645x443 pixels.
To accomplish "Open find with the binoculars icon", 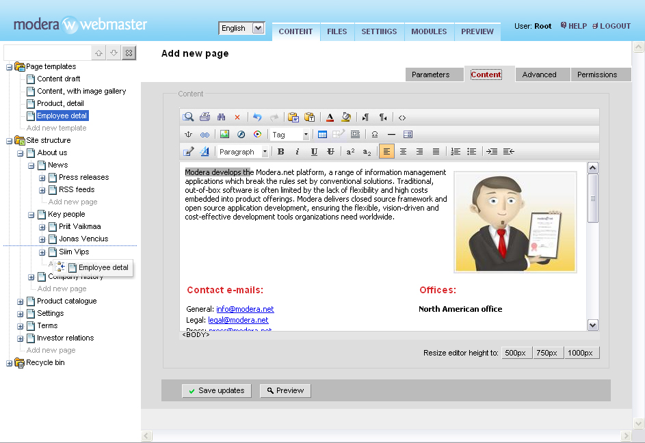I will [x=222, y=117].
